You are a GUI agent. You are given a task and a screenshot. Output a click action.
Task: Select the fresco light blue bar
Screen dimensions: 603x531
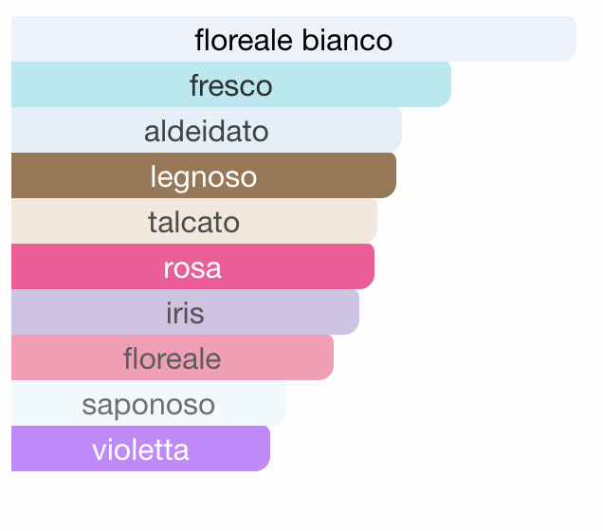pyautogui.click(x=231, y=84)
